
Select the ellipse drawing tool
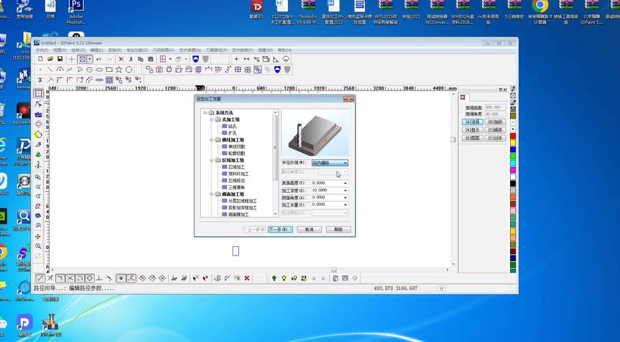coord(99,70)
